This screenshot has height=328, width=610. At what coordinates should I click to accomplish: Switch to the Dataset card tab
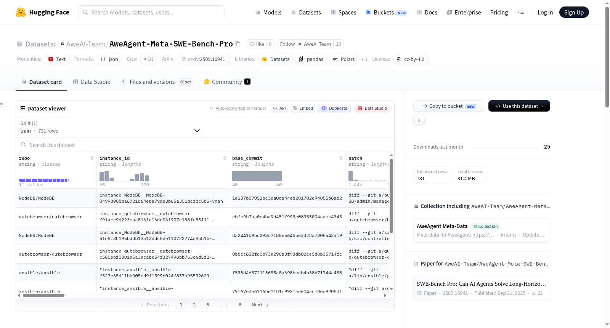41,82
